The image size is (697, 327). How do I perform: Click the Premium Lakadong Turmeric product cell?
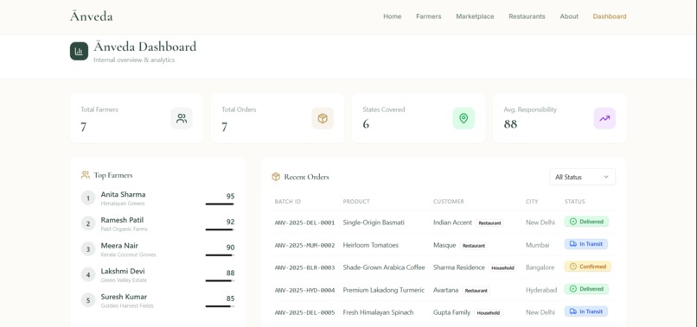(x=384, y=290)
